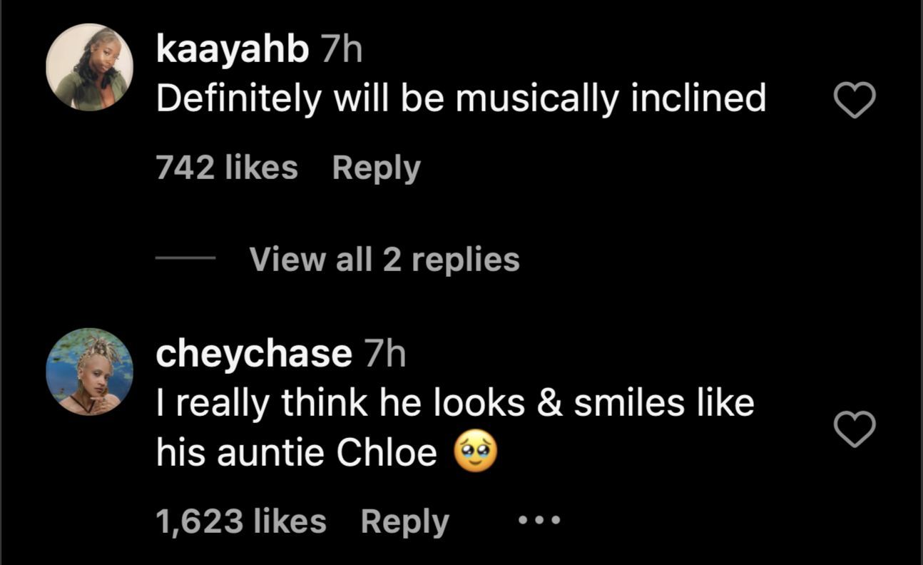Expand View all 2 replies
The height and width of the screenshot is (565, 923).
384,260
